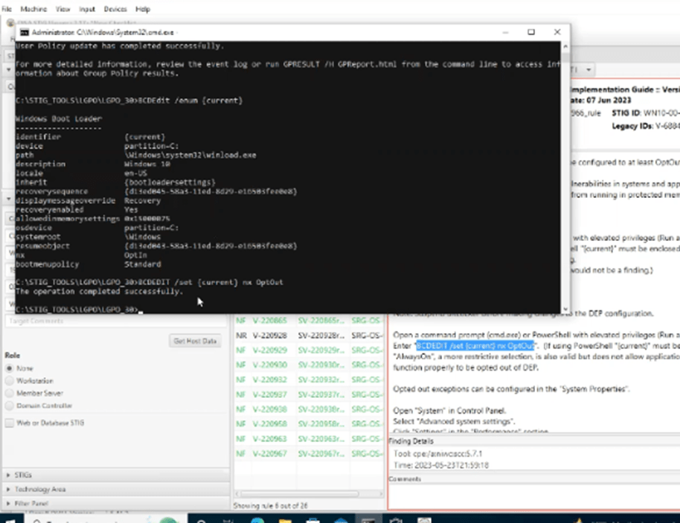Choose the Domain Controller role

pos(10,405)
